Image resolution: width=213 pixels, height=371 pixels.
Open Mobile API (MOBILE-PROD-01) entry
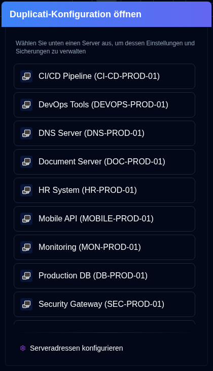click(104, 219)
